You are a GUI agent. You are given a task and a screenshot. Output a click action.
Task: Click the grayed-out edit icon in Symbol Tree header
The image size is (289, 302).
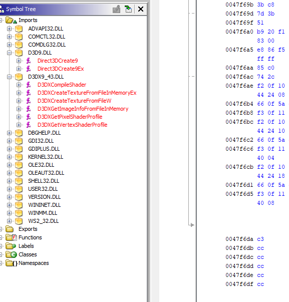(x=116, y=9)
